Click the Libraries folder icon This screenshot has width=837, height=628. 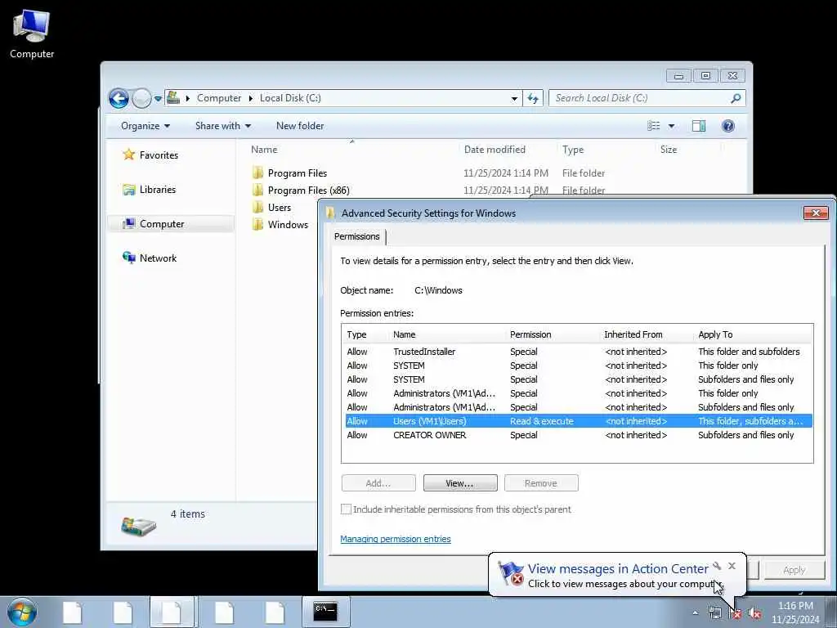128,190
